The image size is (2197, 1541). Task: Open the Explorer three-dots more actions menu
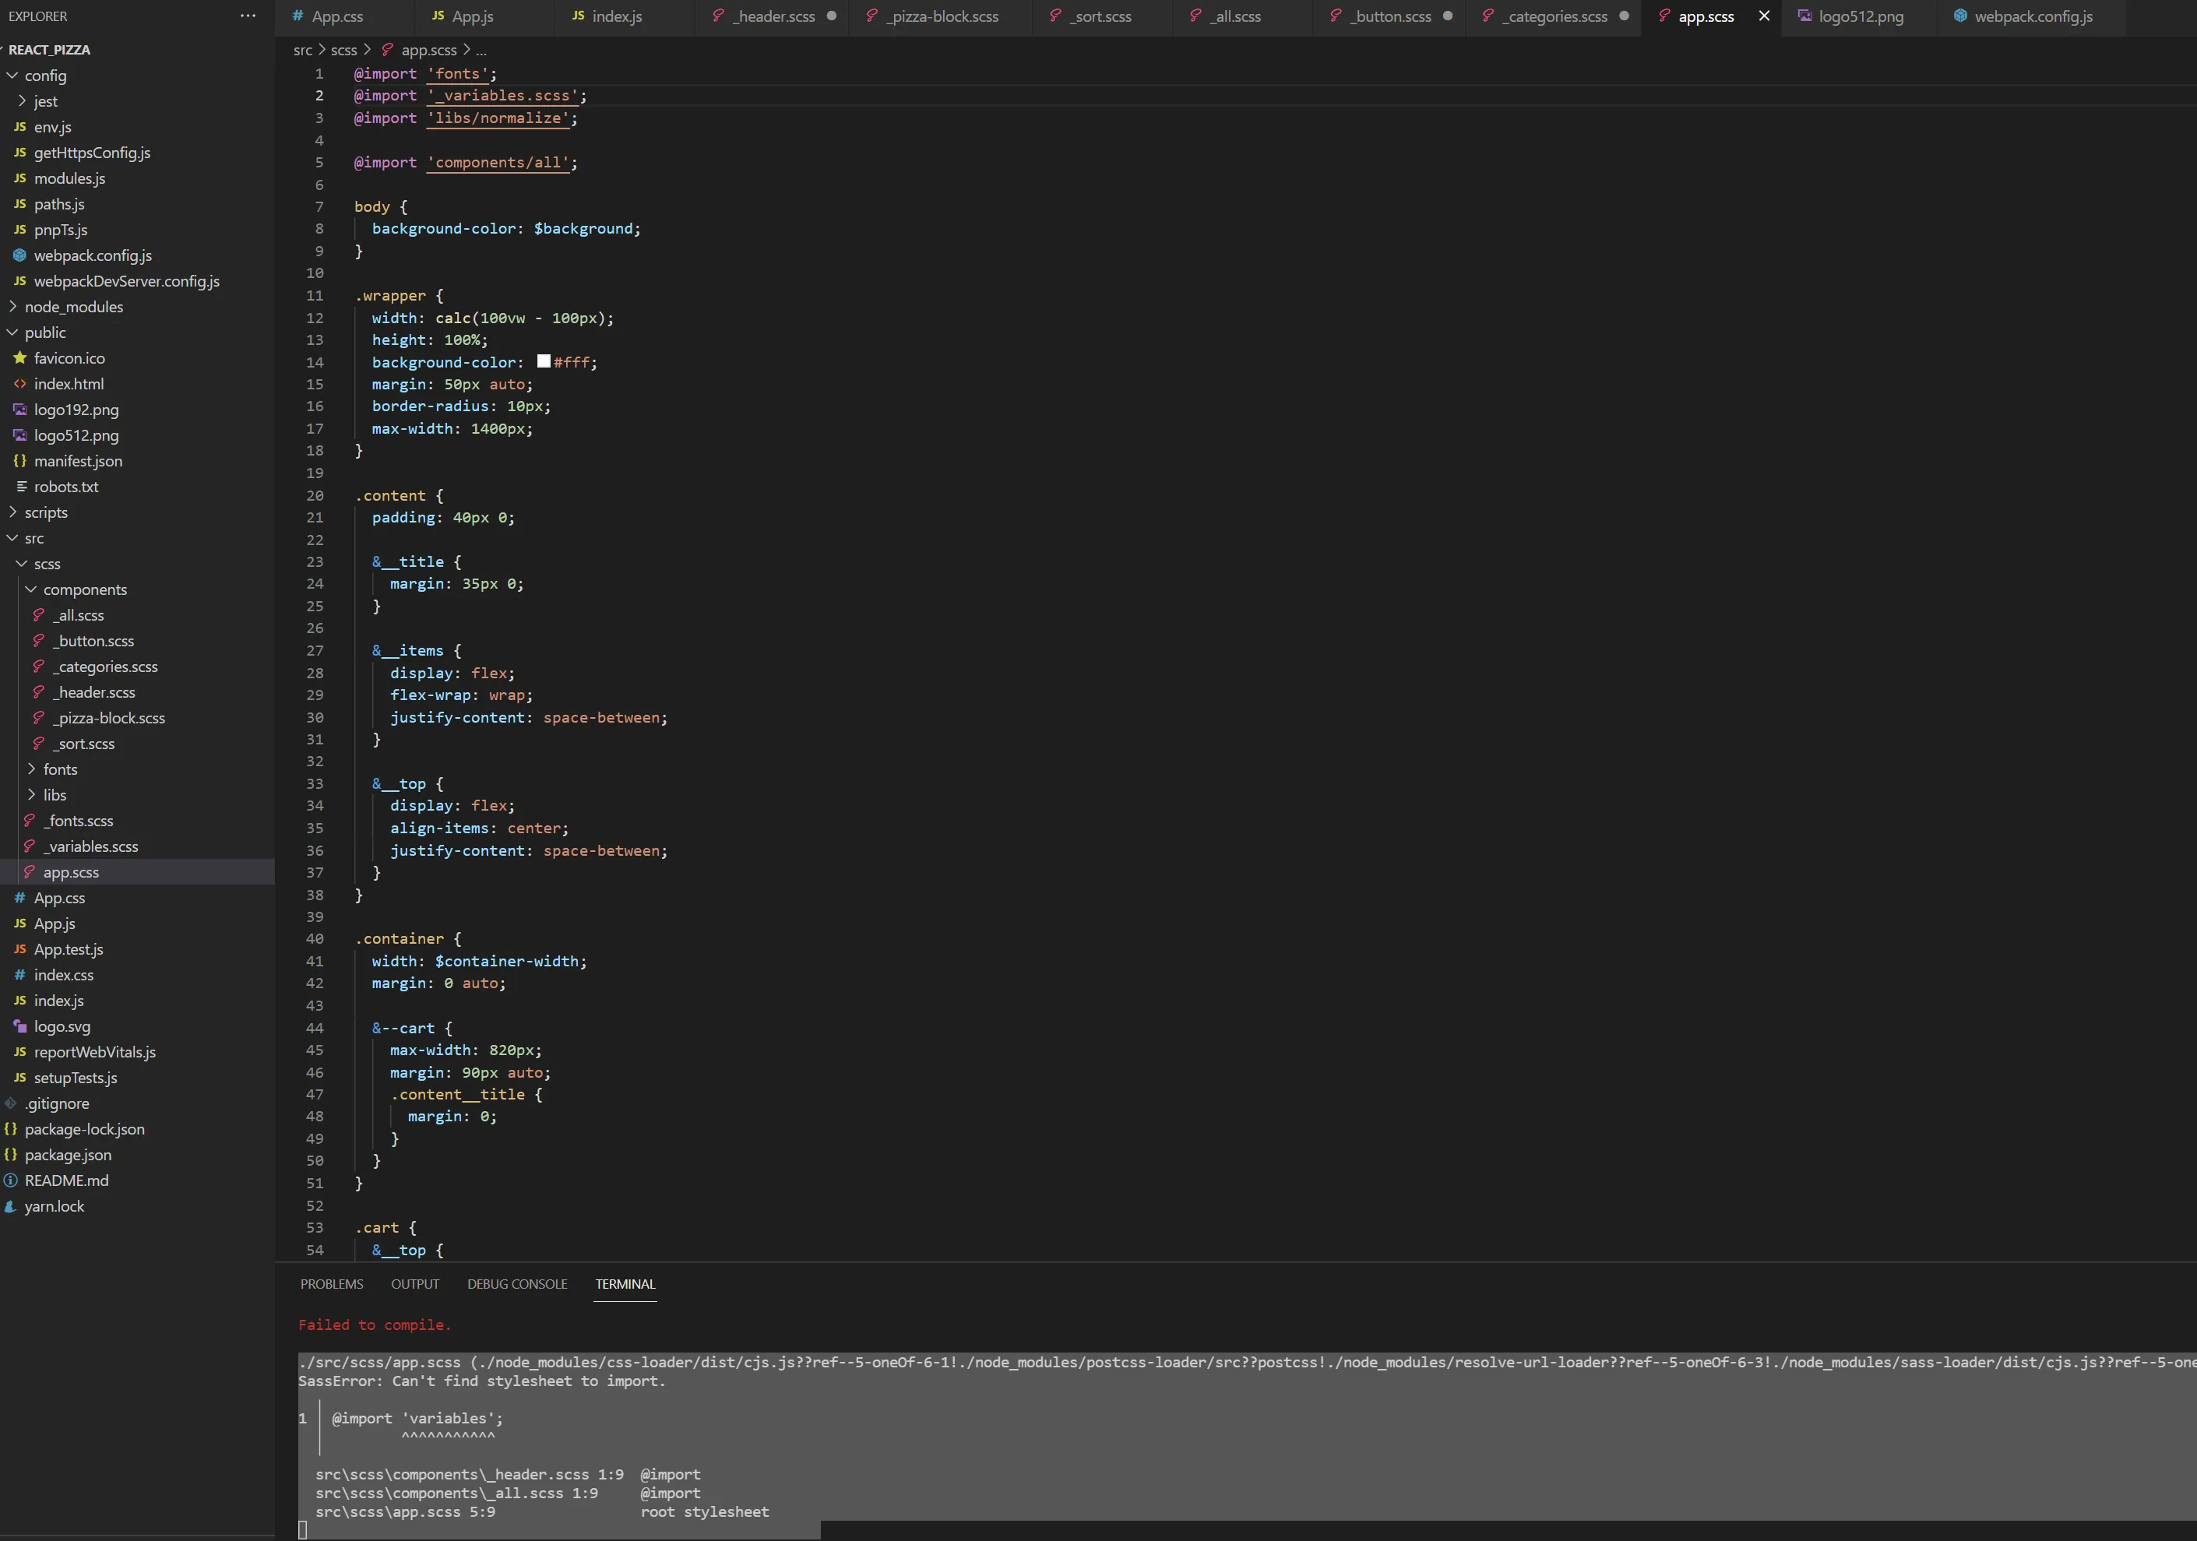pyautogui.click(x=248, y=16)
